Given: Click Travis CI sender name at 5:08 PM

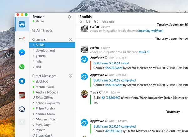Looking at the screenshot, I should click(x=96, y=92).
